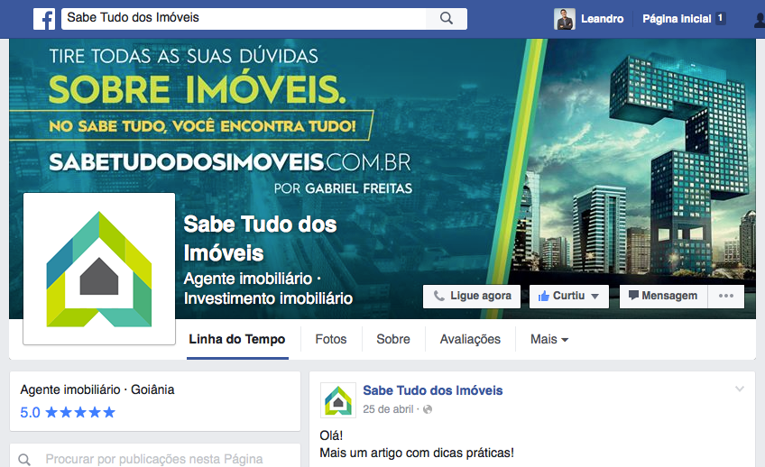The height and width of the screenshot is (467, 765).
Task: Select the Sobre tab
Action: coord(393,339)
